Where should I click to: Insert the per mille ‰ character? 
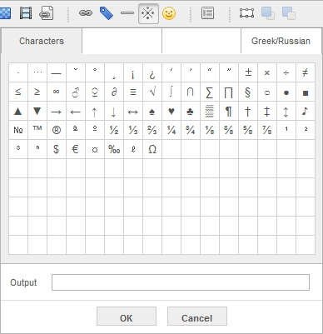114,149
